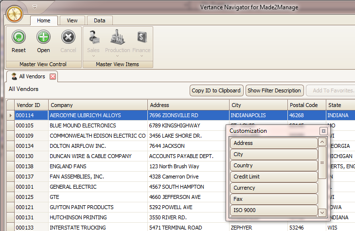The image size is (355, 231).
Task: Select GTE company cell
Action: coord(98,197)
